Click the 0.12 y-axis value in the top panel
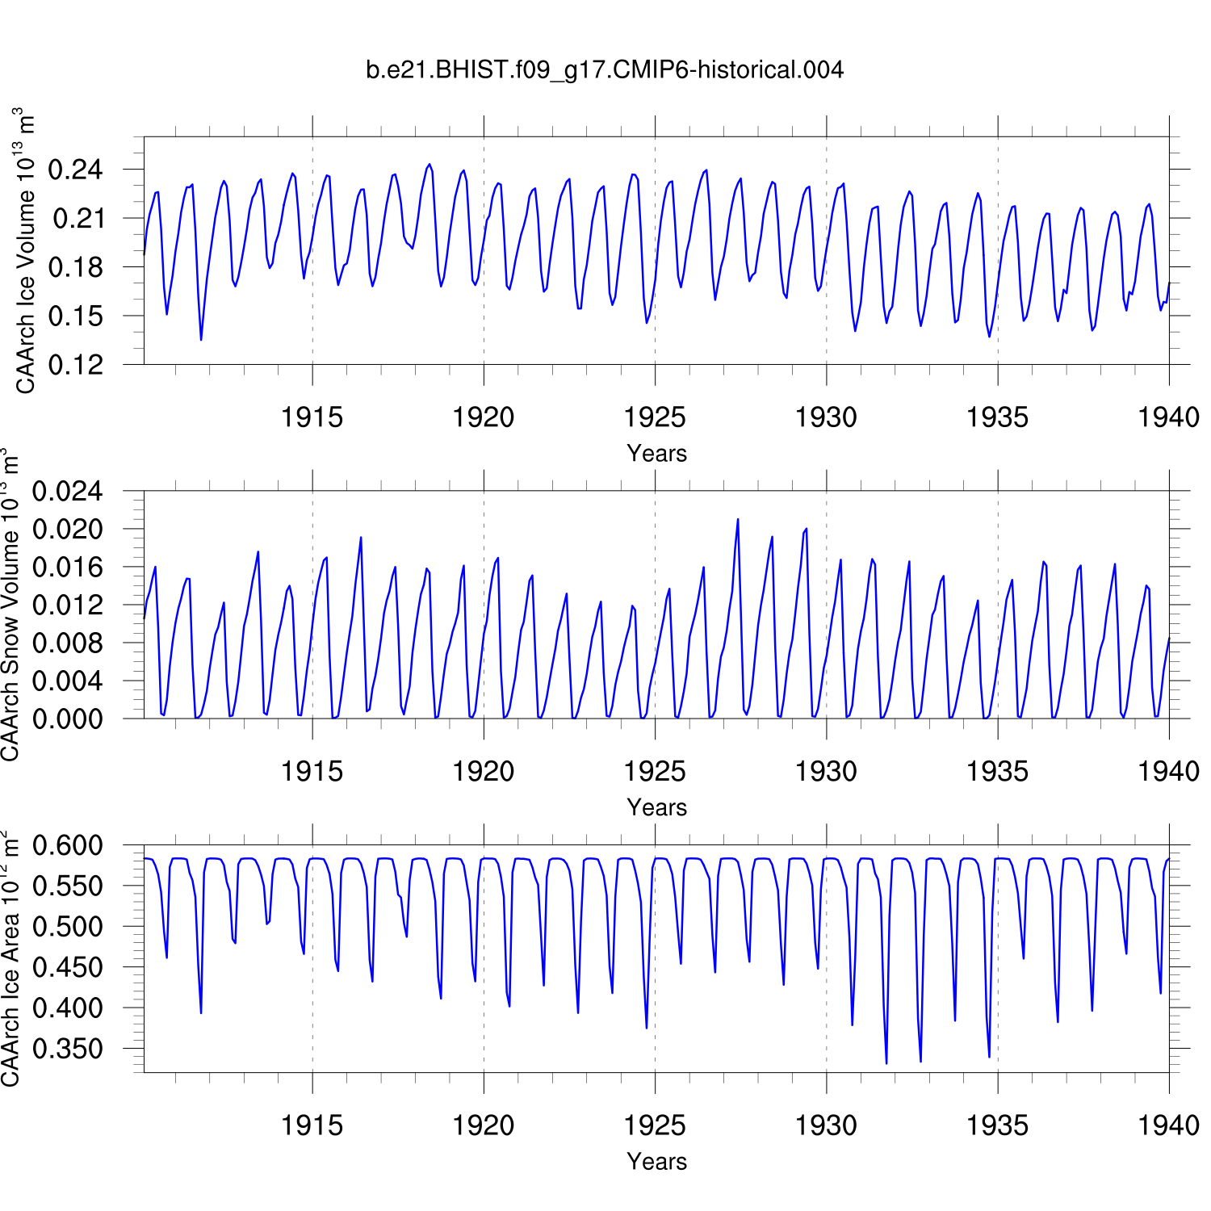Viewport: 1211px width, 1211px height. pyautogui.click(x=75, y=365)
